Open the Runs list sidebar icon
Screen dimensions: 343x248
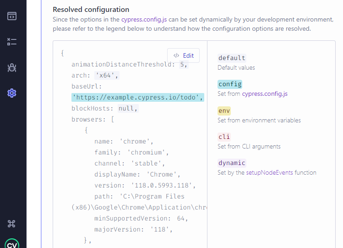(x=12, y=42)
